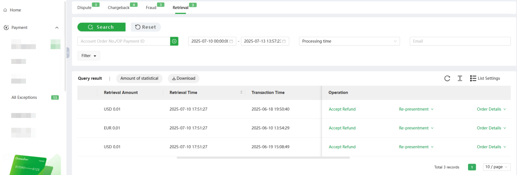Click the Reset button
The height and width of the screenshot is (175, 517).
[x=146, y=27]
